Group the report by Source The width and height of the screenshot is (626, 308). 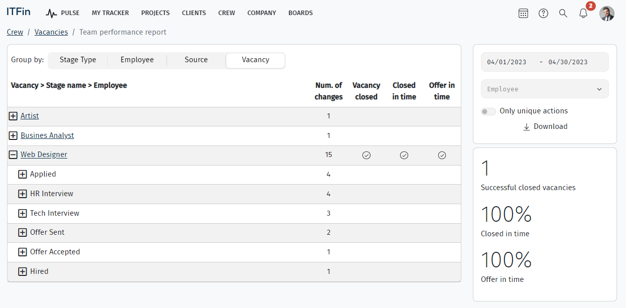(x=196, y=60)
